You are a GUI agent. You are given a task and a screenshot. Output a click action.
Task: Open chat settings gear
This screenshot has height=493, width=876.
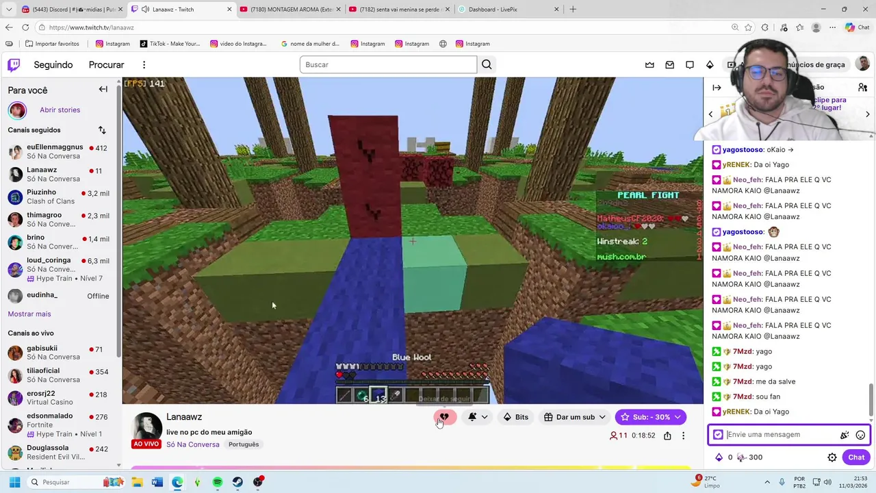click(x=832, y=457)
